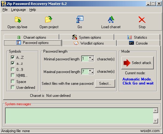The height and width of the screenshot is (134, 163).
Task: Click the red Stop icon
Action: tap(142, 20)
